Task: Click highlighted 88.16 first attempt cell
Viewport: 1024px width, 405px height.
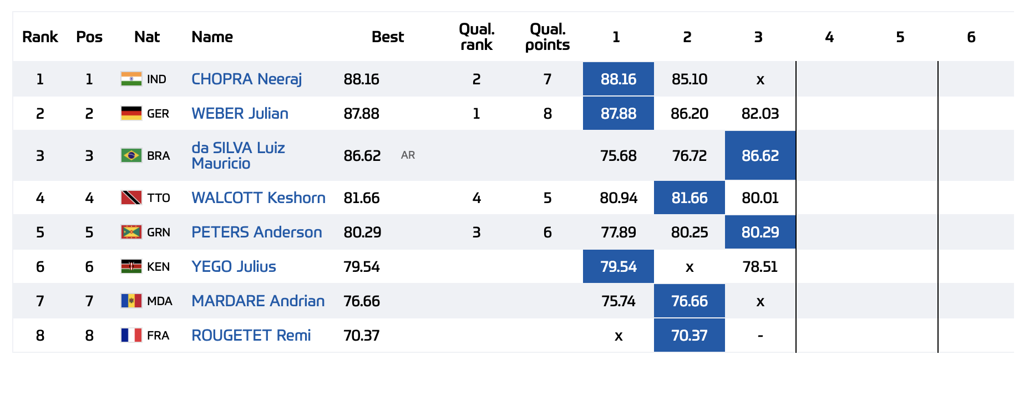Action: coord(618,79)
